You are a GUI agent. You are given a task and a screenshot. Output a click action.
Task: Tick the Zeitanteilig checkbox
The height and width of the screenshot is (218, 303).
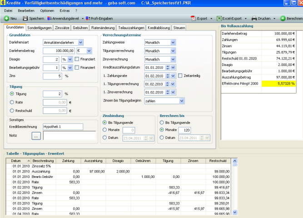pos(180,76)
